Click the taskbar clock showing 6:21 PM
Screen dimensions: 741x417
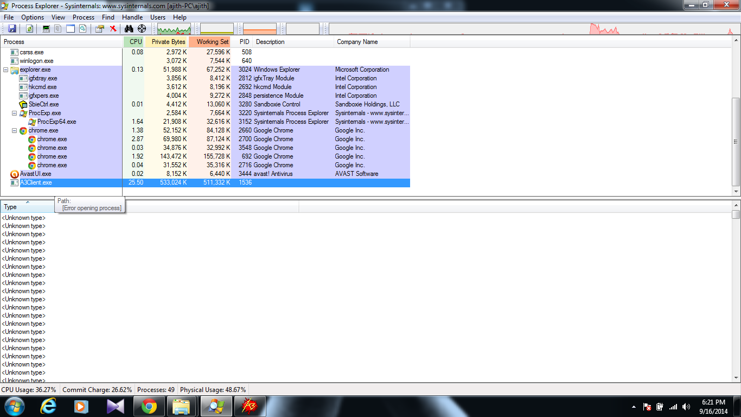point(713,407)
